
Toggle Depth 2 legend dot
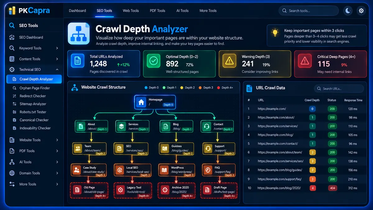182,88
